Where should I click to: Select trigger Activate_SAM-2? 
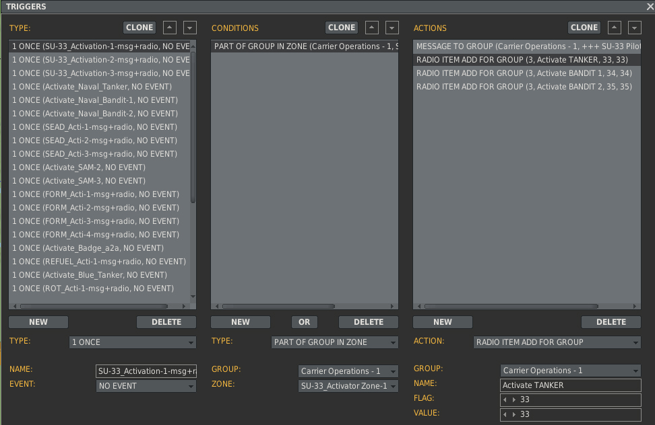[x=100, y=167]
